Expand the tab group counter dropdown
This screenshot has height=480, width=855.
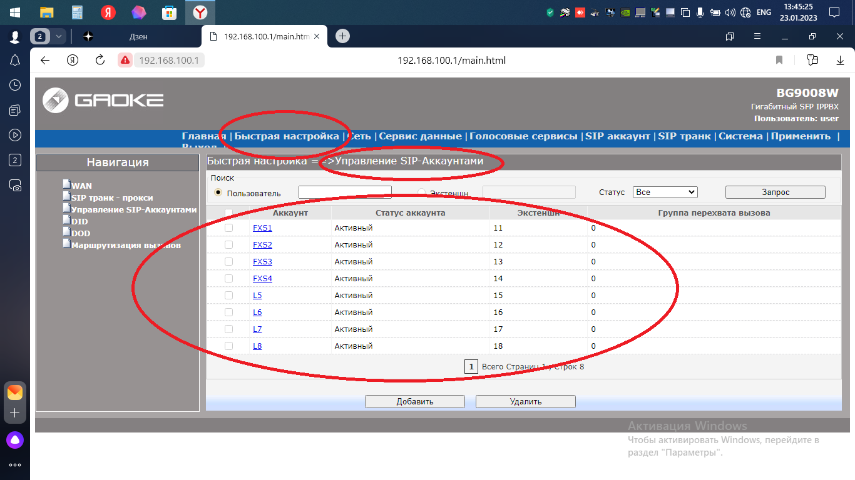[59, 36]
